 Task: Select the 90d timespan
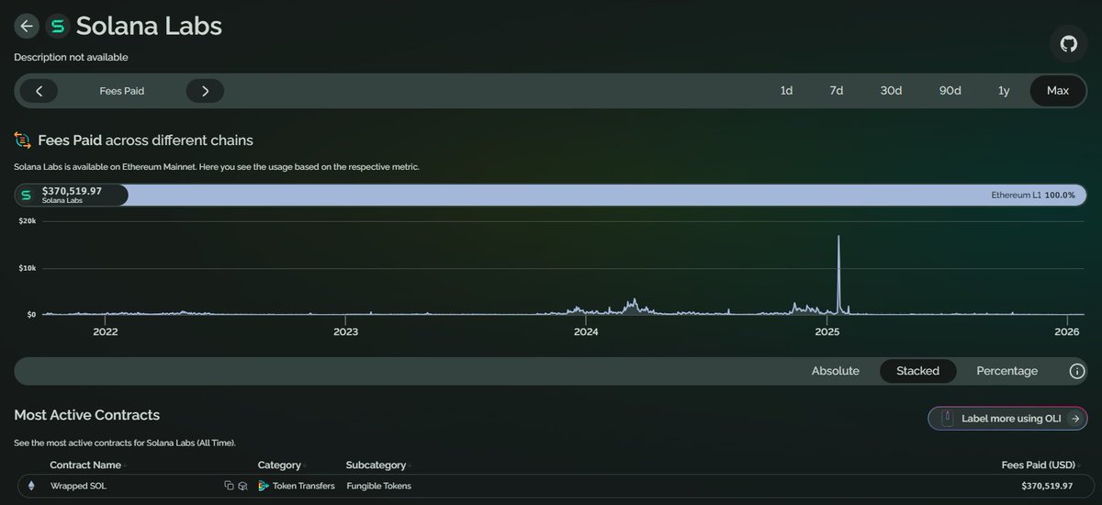[x=950, y=91]
